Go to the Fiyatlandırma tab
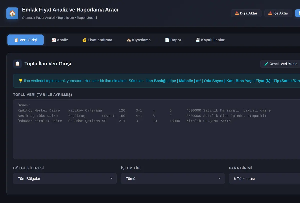Viewport: 300px width, 203px height. pyautogui.click(x=97, y=40)
